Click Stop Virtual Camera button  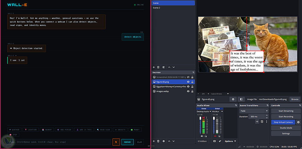pyautogui.click(x=283, y=122)
